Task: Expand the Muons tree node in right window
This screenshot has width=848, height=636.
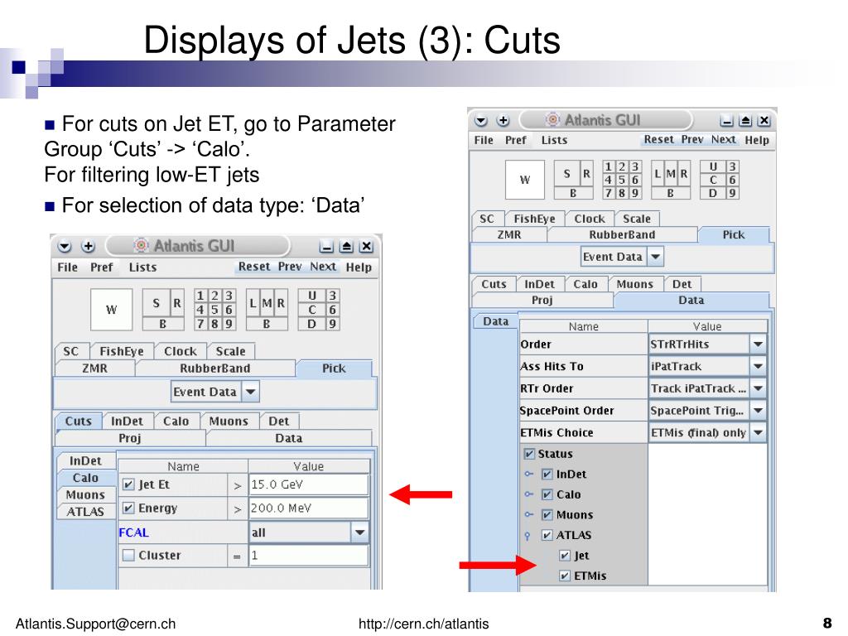Action: pos(528,515)
